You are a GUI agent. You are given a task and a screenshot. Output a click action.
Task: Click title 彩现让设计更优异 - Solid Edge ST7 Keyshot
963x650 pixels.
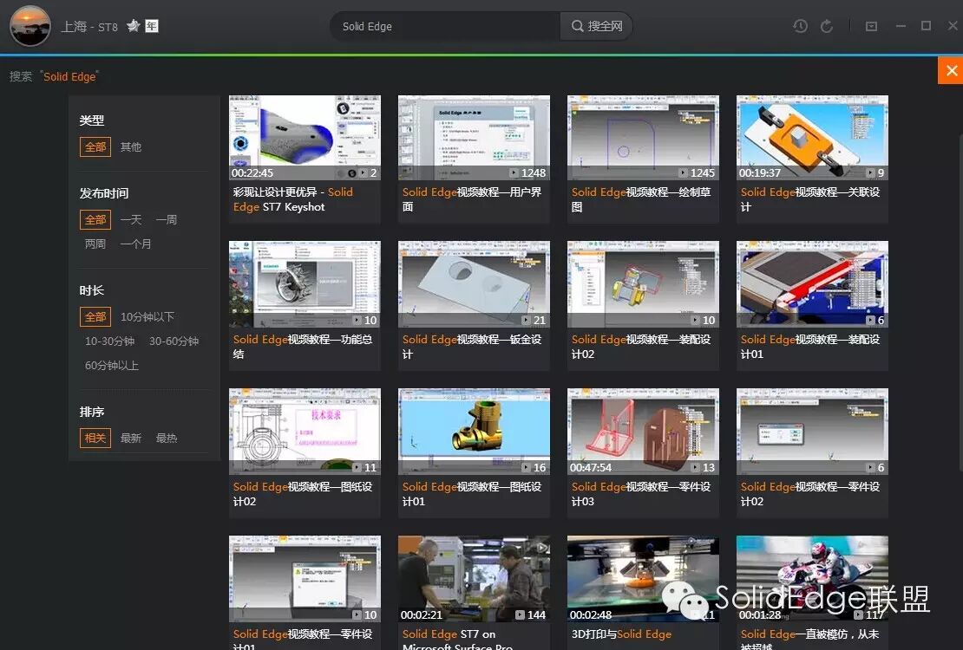coord(293,199)
